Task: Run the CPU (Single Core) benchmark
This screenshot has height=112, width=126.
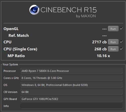Action: [x=113, y=49]
